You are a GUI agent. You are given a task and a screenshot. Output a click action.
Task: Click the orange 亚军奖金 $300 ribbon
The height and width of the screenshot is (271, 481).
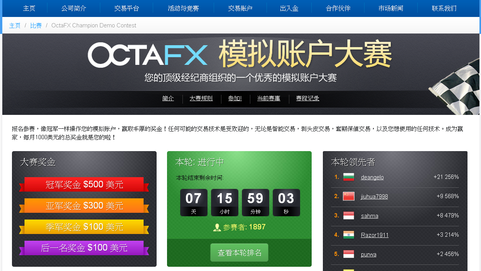(84, 206)
